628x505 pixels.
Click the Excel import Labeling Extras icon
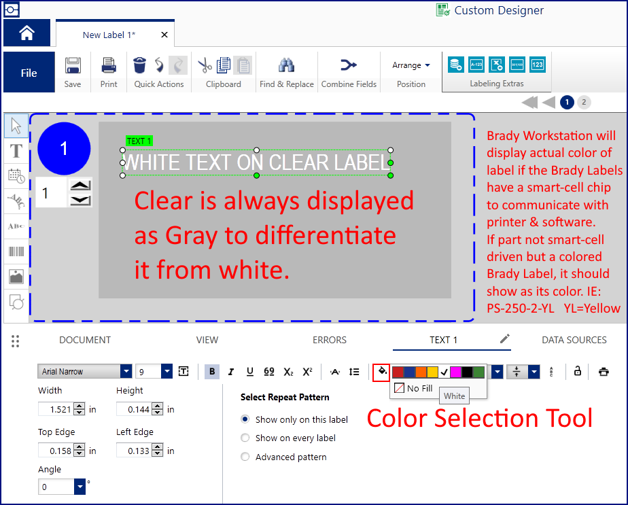pos(497,65)
